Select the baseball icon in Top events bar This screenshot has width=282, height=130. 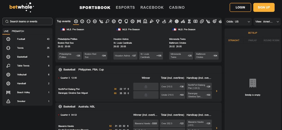click(x=76, y=21)
